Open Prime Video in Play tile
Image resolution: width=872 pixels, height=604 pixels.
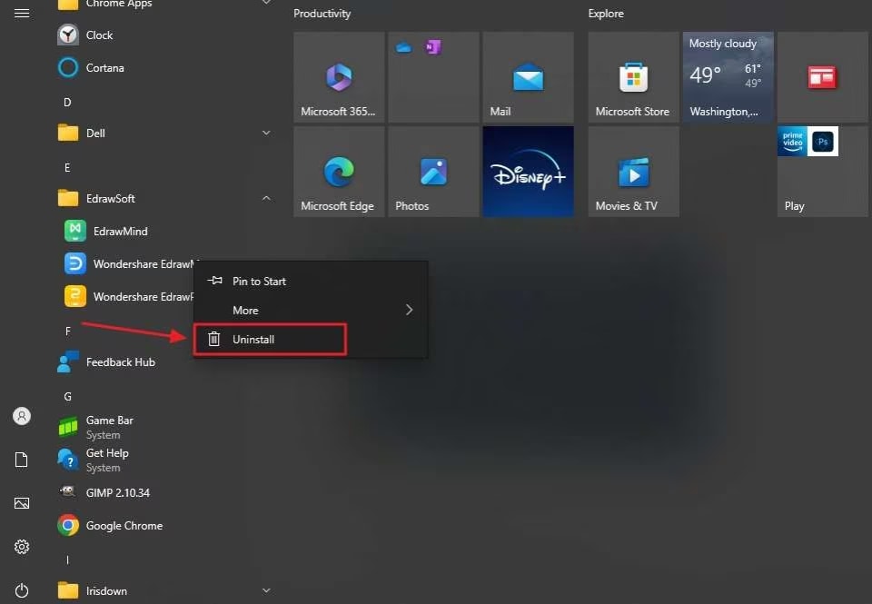coord(792,142)
